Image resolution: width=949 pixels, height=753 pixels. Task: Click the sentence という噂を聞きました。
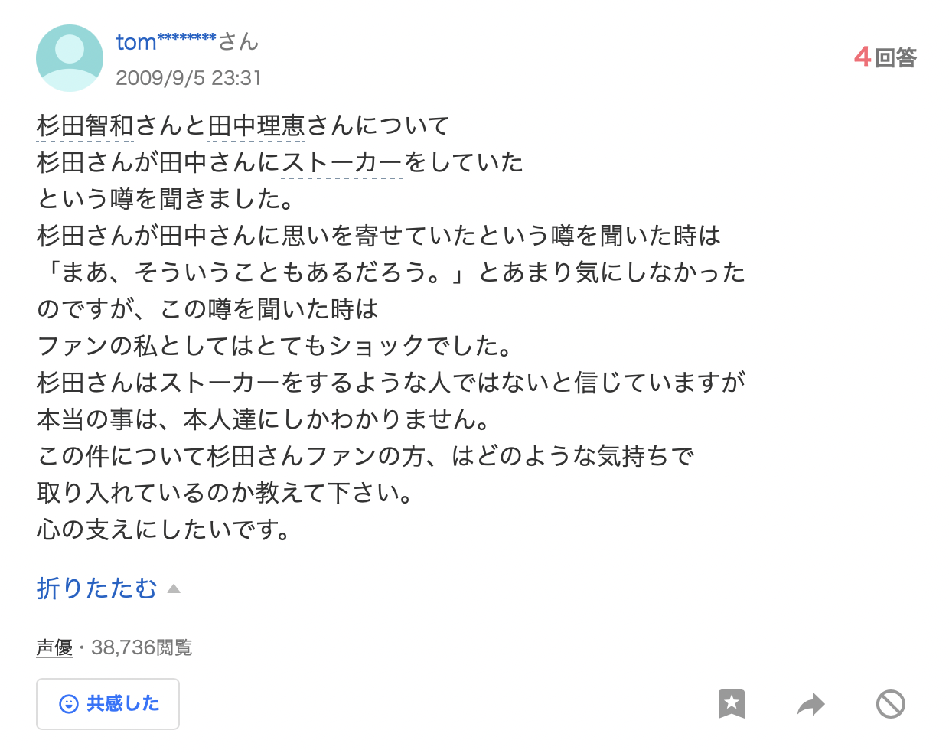click(166, 199)
